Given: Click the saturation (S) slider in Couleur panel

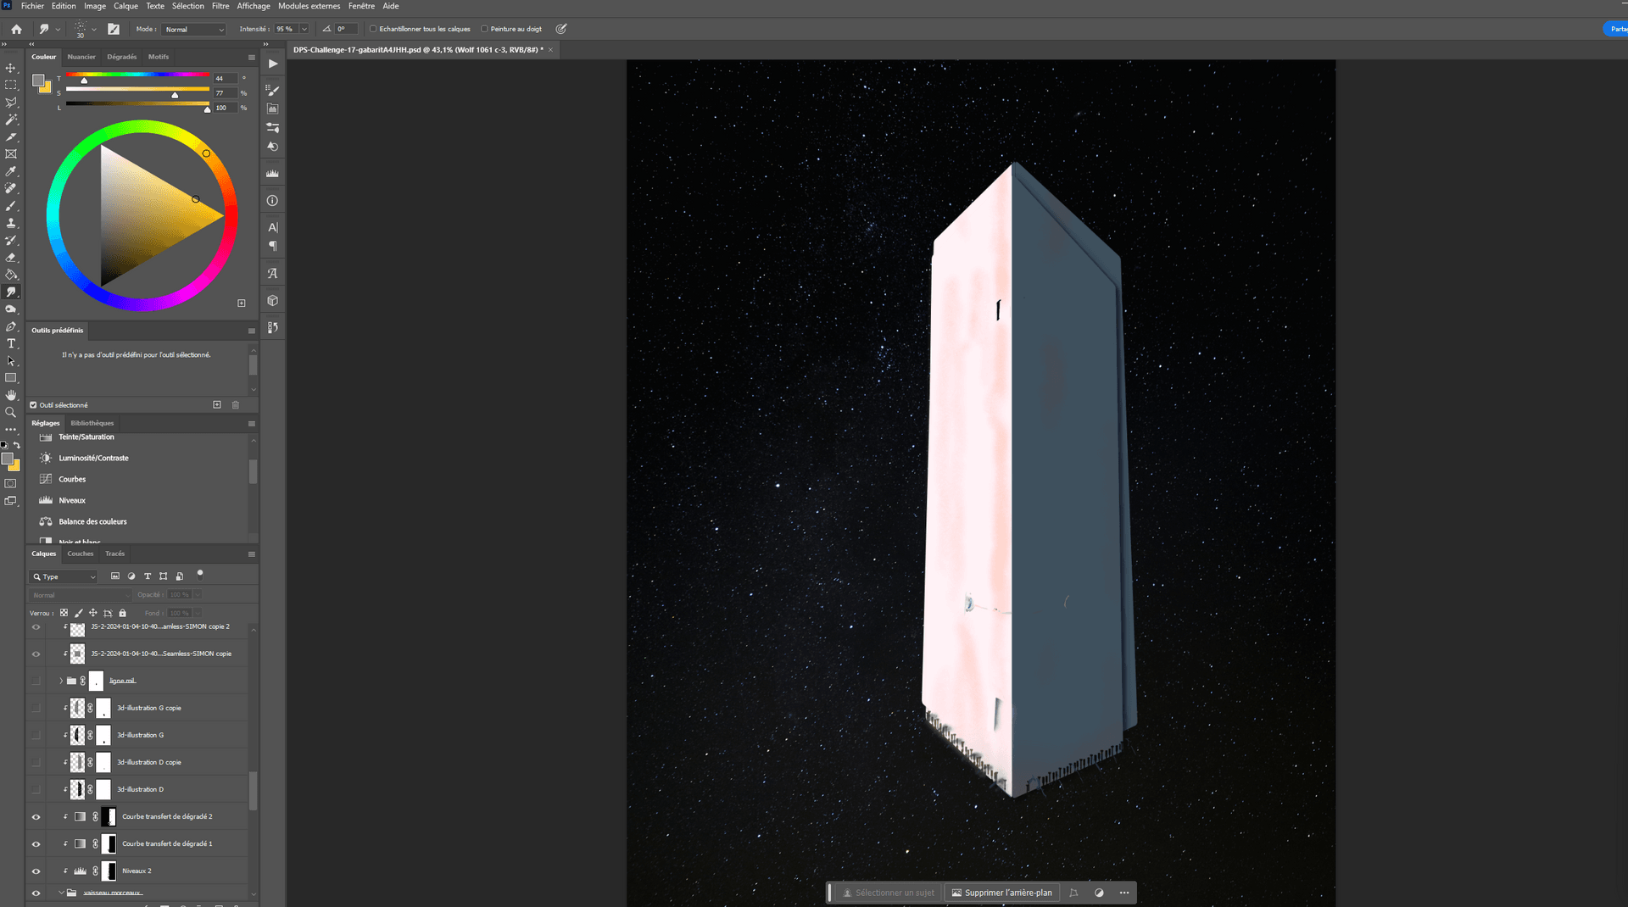Looking at the screenshot, I should [x=137, y=90].
